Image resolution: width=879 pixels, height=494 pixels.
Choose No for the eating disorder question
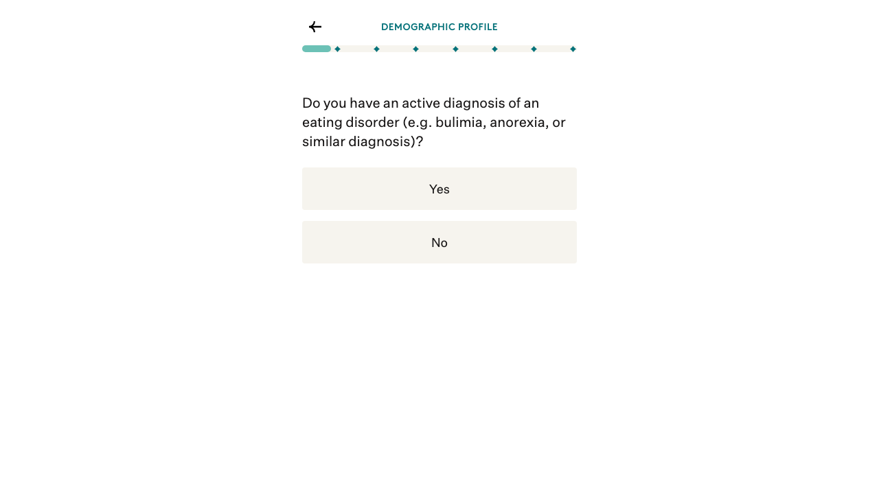point(439,242)
